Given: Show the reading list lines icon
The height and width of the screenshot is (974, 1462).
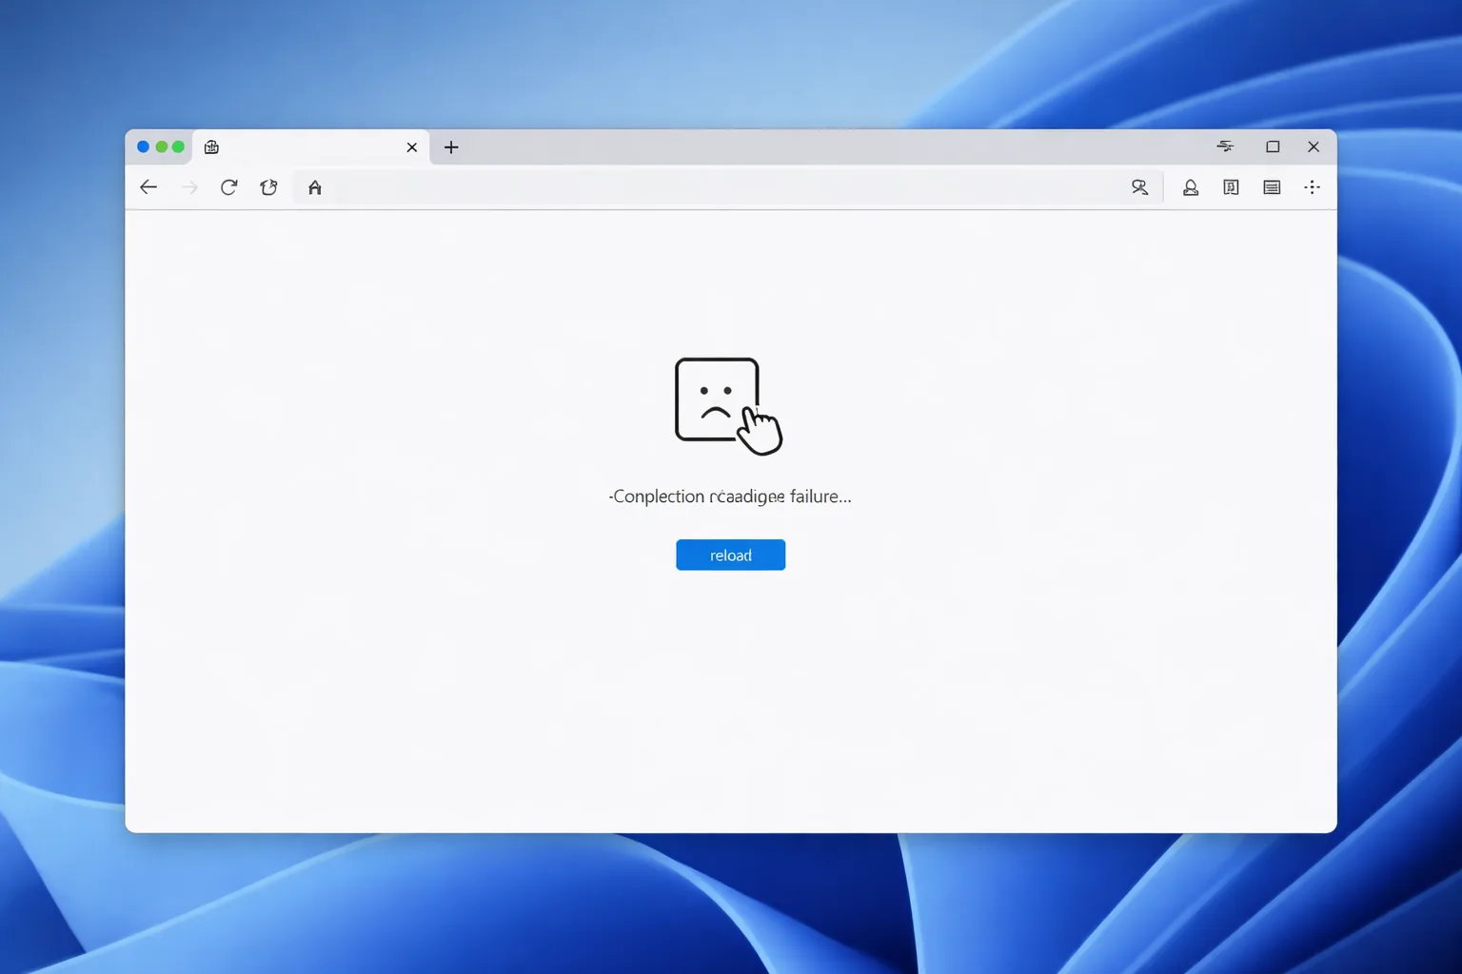Looking at the screenshot, I should coord(1272,187).
